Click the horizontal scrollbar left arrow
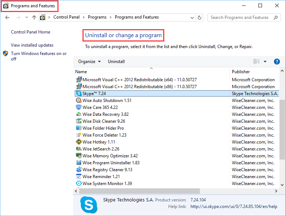The height and width of the screenshot is (216, 286). (76, 191)
